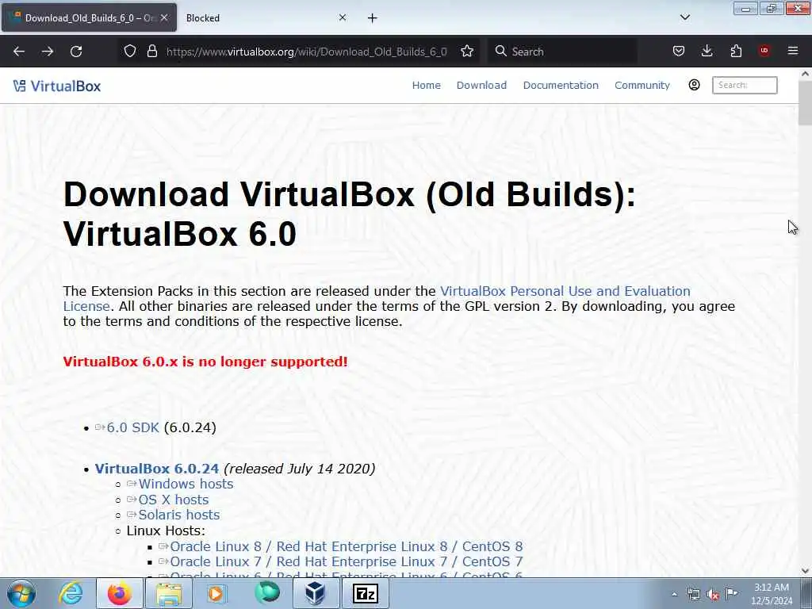
Task: Click the address bar URL
Action: click(307, 52)
